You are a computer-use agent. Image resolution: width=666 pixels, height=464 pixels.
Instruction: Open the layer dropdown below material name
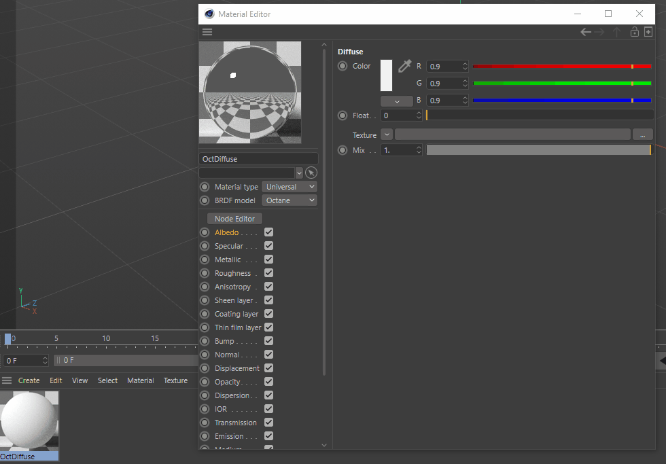pos(299,173)
